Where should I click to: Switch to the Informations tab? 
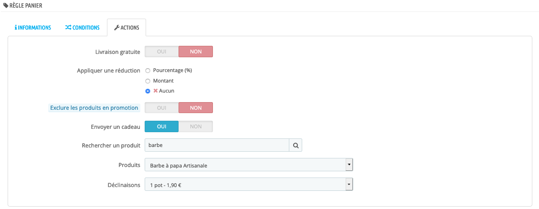(32, 28)
